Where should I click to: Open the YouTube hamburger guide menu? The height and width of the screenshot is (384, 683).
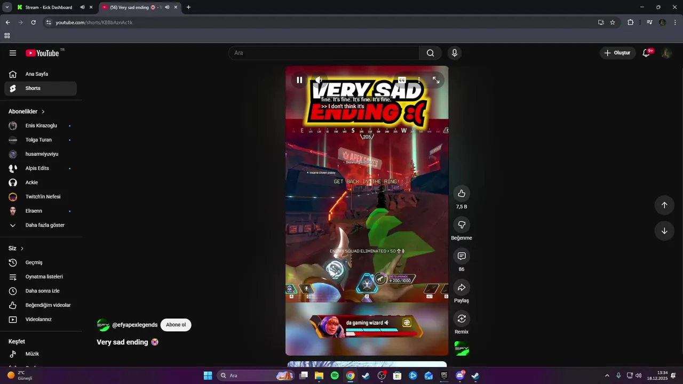click(13, 53)
